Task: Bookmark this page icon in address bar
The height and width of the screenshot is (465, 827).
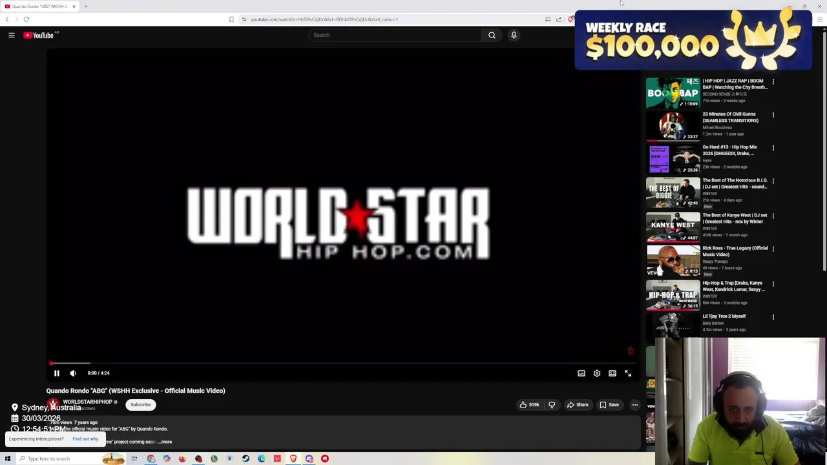Action: click(231, 19)
